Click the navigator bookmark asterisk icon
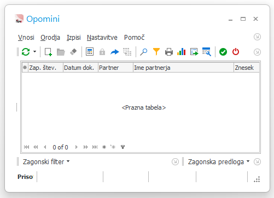The image size is (274, 198). click(x=104, y=147)
